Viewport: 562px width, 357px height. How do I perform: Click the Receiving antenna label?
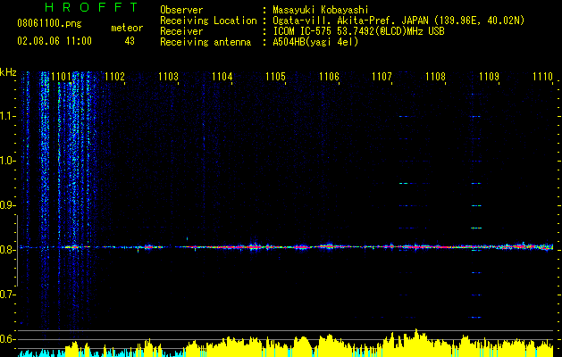(206, 42)
